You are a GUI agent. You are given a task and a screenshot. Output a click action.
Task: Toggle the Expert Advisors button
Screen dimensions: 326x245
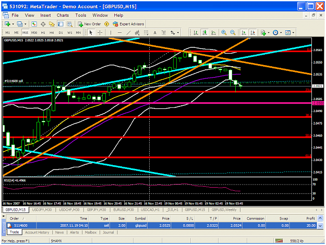coord(128,24)
